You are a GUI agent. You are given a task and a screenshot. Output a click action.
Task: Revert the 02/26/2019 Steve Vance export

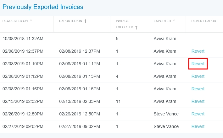click(x=198, y=114)
